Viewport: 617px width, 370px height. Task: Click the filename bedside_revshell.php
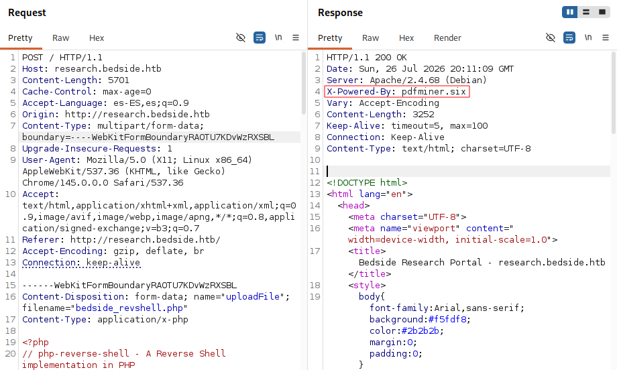129,308
